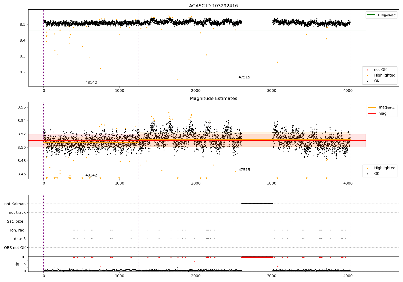Click the '5' tick on the dr axis

[25, 264]
